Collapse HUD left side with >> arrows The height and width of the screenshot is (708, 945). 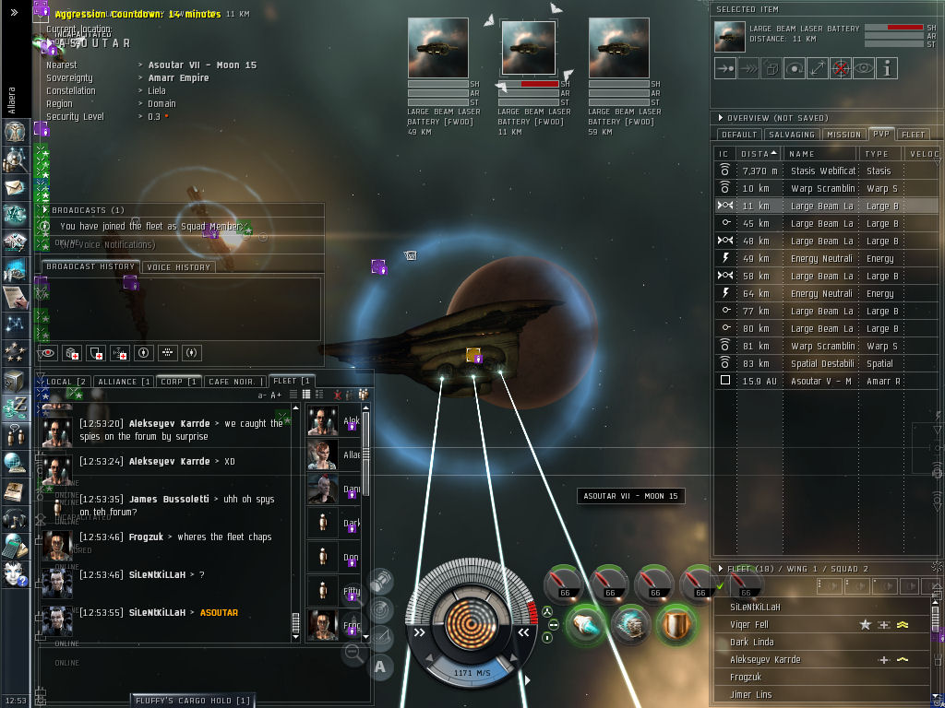(420, 632)
